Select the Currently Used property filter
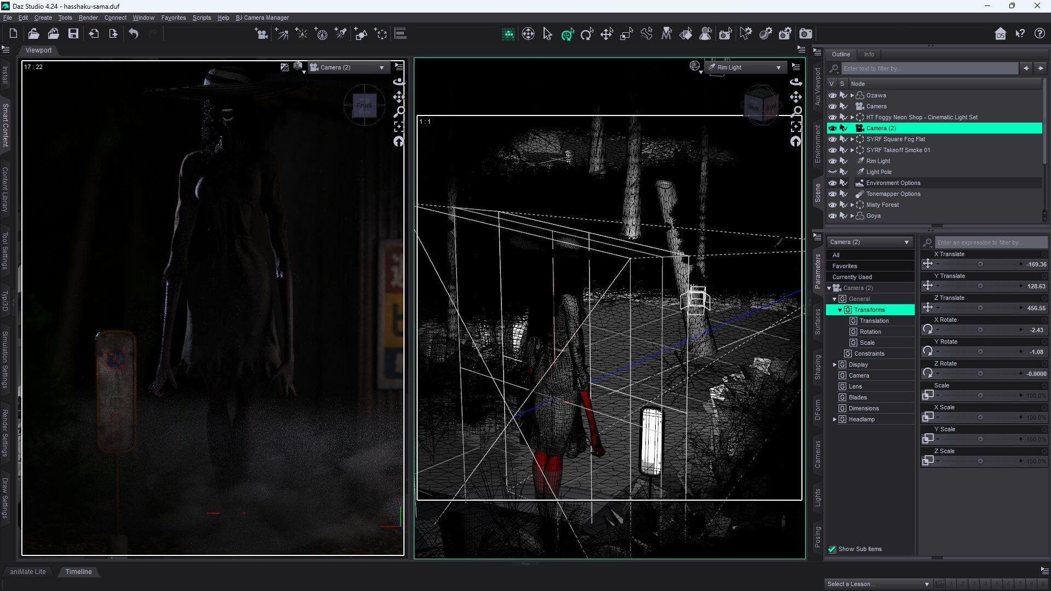 point(870,277)
